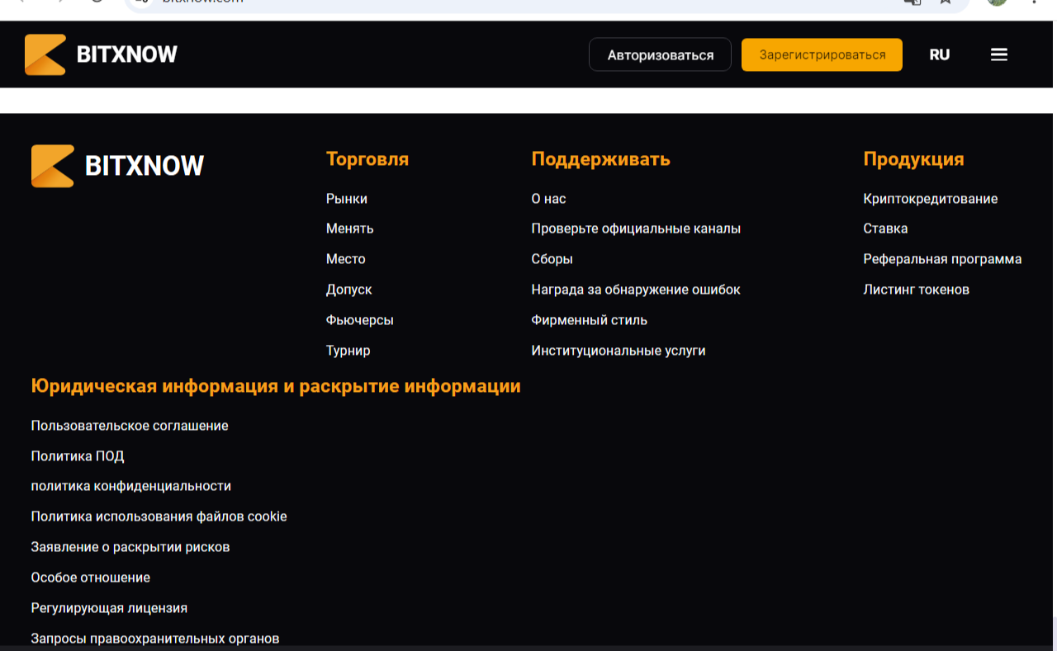
Task: Open the Google Translate page icon
Action: tap(912, 3)
